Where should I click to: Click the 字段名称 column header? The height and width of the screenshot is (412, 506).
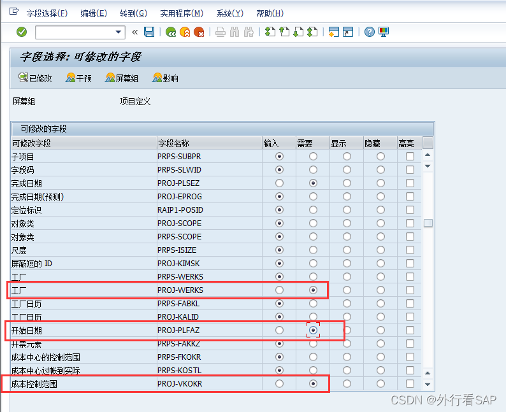pos(210,143)
